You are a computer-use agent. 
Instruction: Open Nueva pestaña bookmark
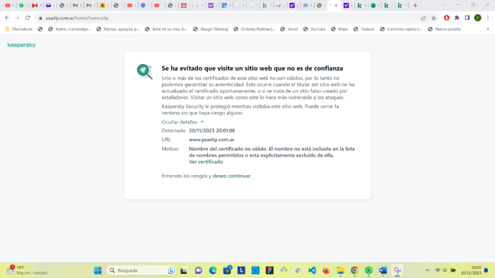445,29
